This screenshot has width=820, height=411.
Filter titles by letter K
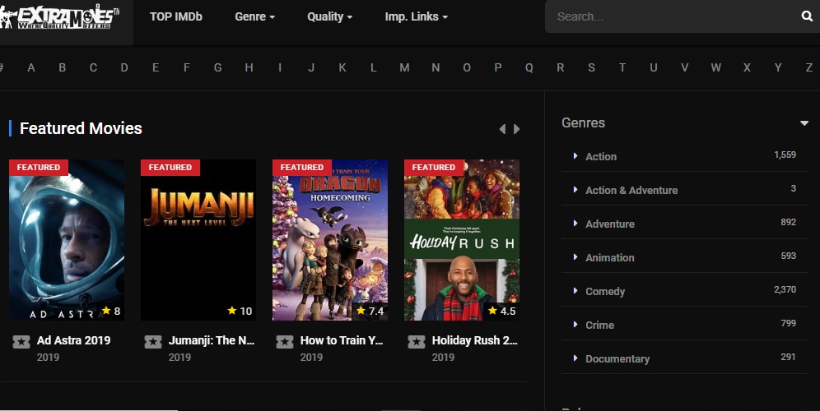tap(342, 67)
